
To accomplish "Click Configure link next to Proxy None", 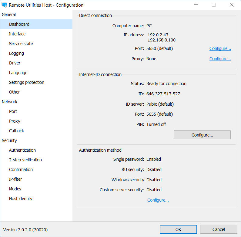I will tap(220, 59).
